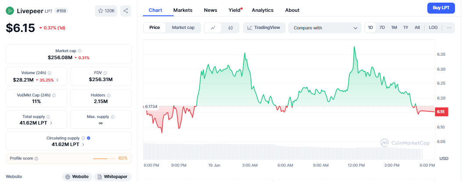Open the Compare with dropdown
This screenshot has width=462, height=182.
[x=325, y=28]
